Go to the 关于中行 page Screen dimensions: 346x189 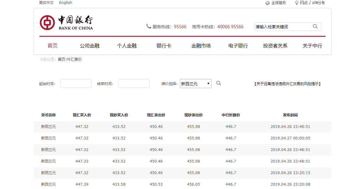[x=312, y=46]
